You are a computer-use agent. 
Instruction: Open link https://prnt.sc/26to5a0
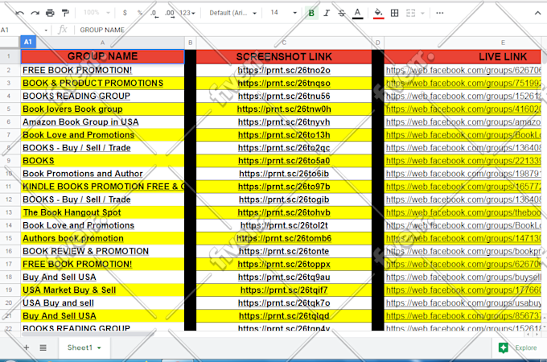pyautogui.click(x=284, y=161)
